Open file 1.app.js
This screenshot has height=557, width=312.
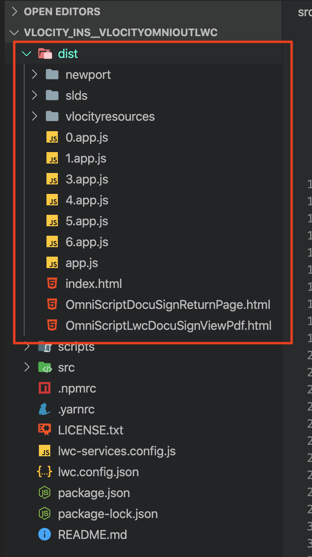point(86,158)
